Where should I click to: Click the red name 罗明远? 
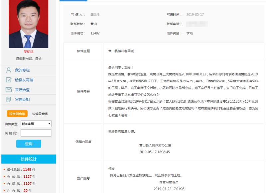click(29, 52)
